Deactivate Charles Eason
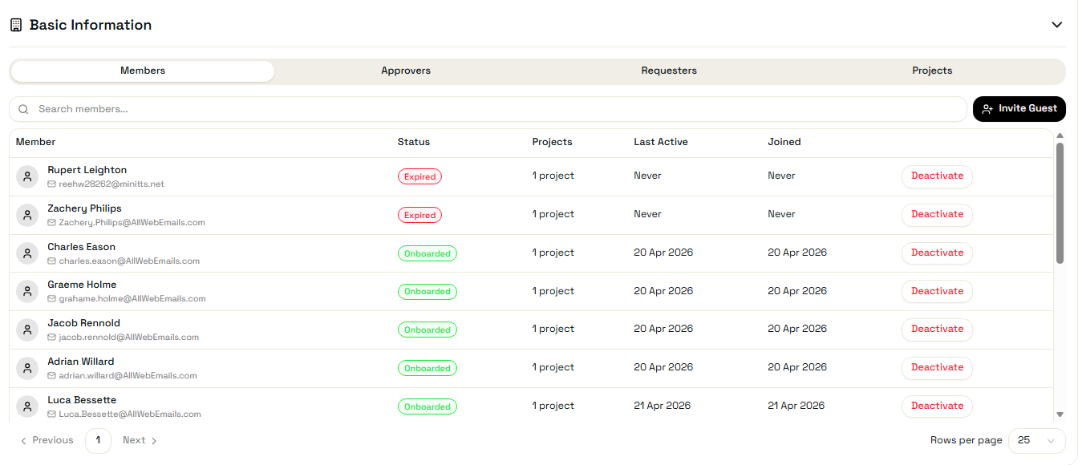 pyautogui.click(x=937, y=253)
